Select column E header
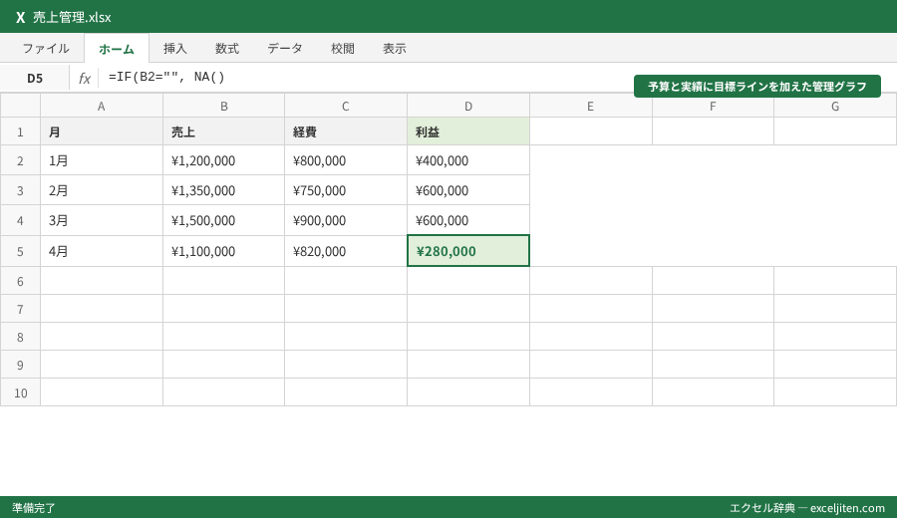Image resolution: width=897 pixels, height=518 pixels. pos(590,107)
